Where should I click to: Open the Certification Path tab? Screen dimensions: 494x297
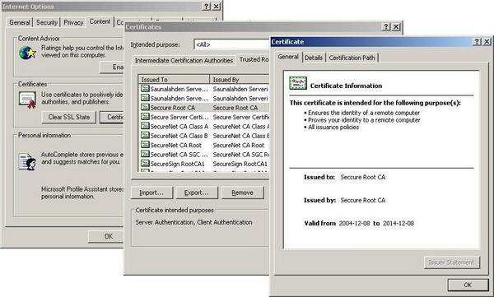(352, 58)
